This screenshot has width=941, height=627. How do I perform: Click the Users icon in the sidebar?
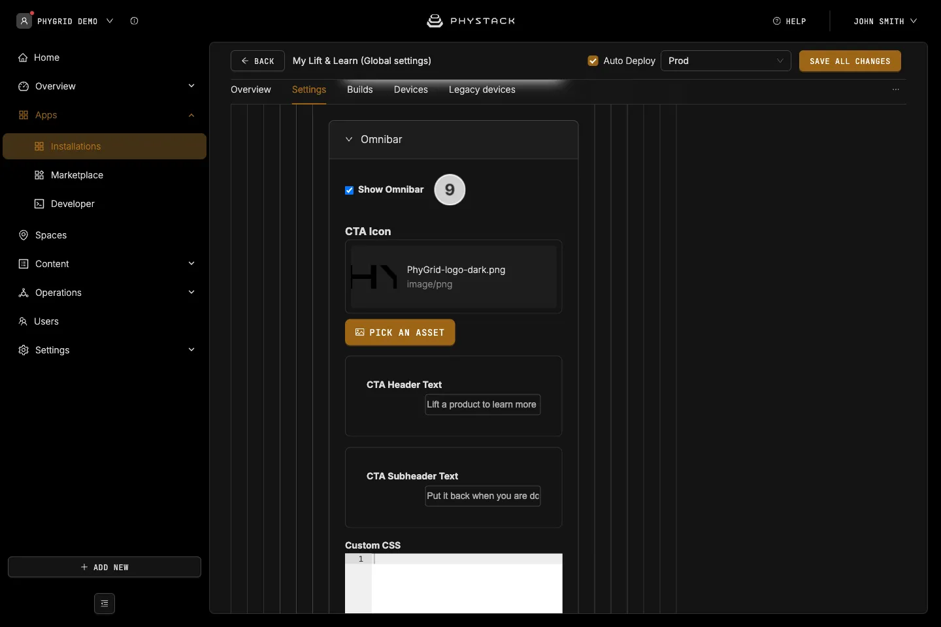point(23,321)
